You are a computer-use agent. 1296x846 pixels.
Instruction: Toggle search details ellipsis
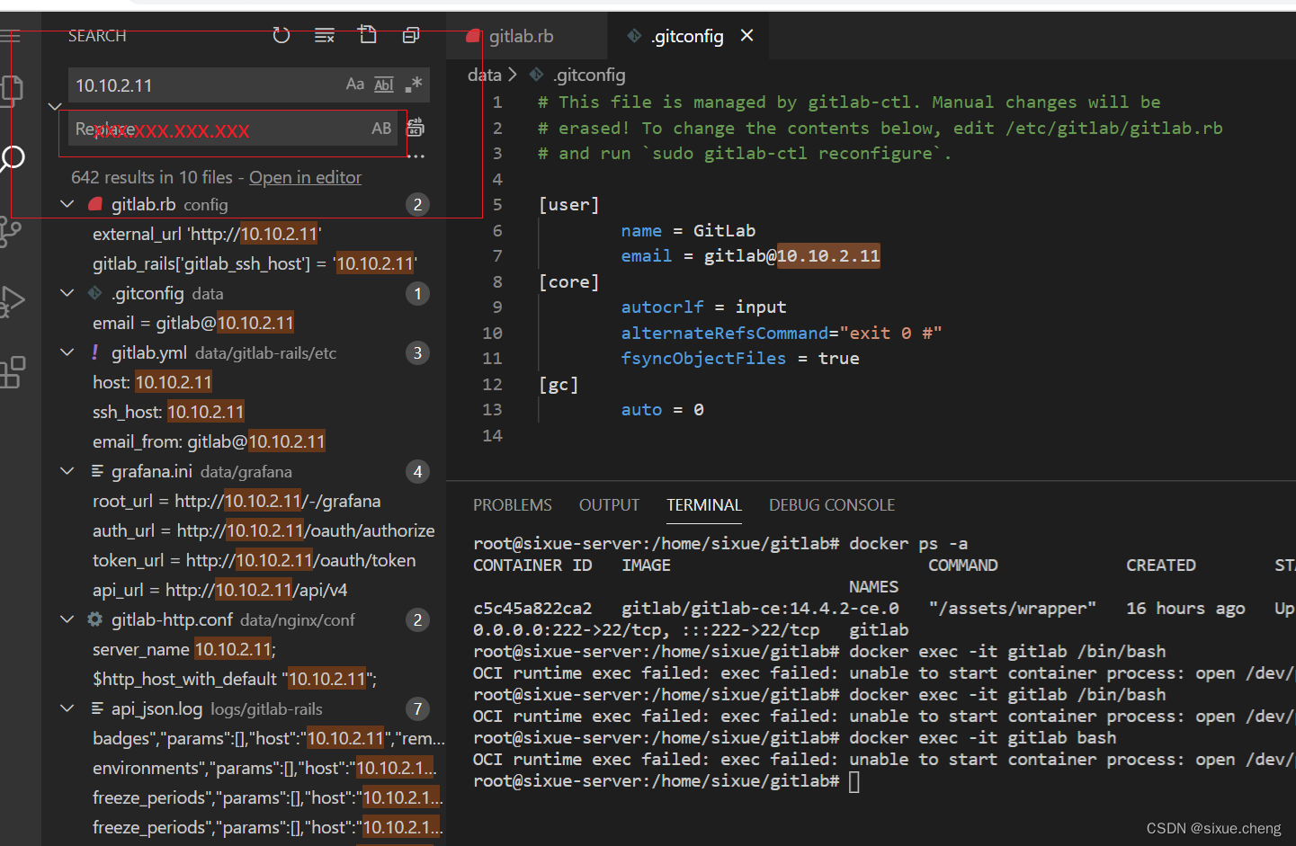[416, 156]
